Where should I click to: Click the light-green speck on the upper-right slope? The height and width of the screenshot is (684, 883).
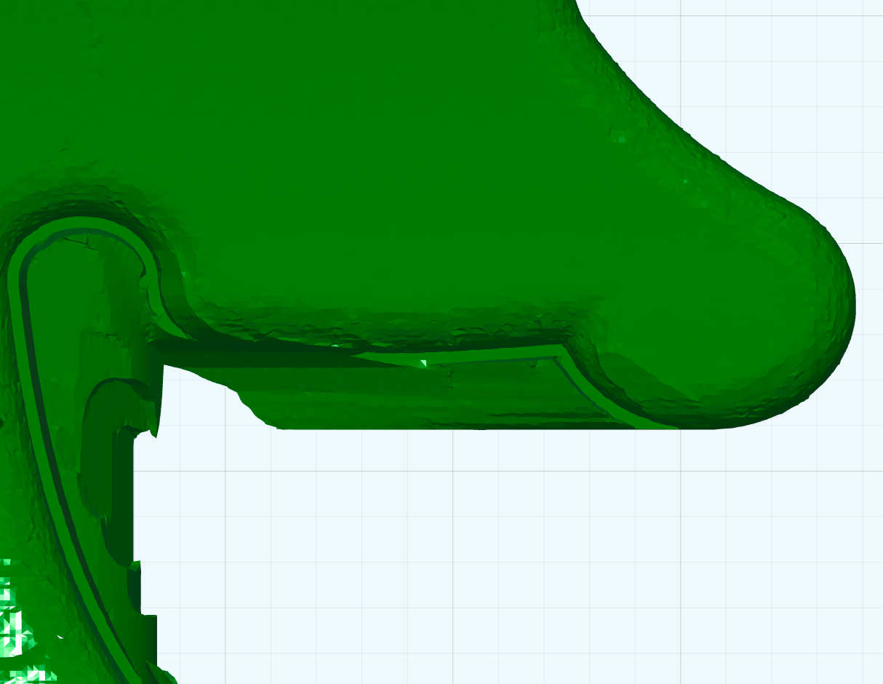point(621,138)
